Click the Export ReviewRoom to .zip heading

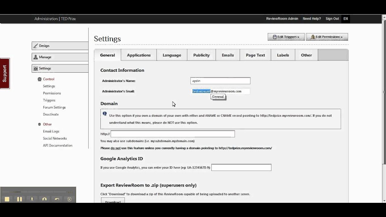pos(148,185)
